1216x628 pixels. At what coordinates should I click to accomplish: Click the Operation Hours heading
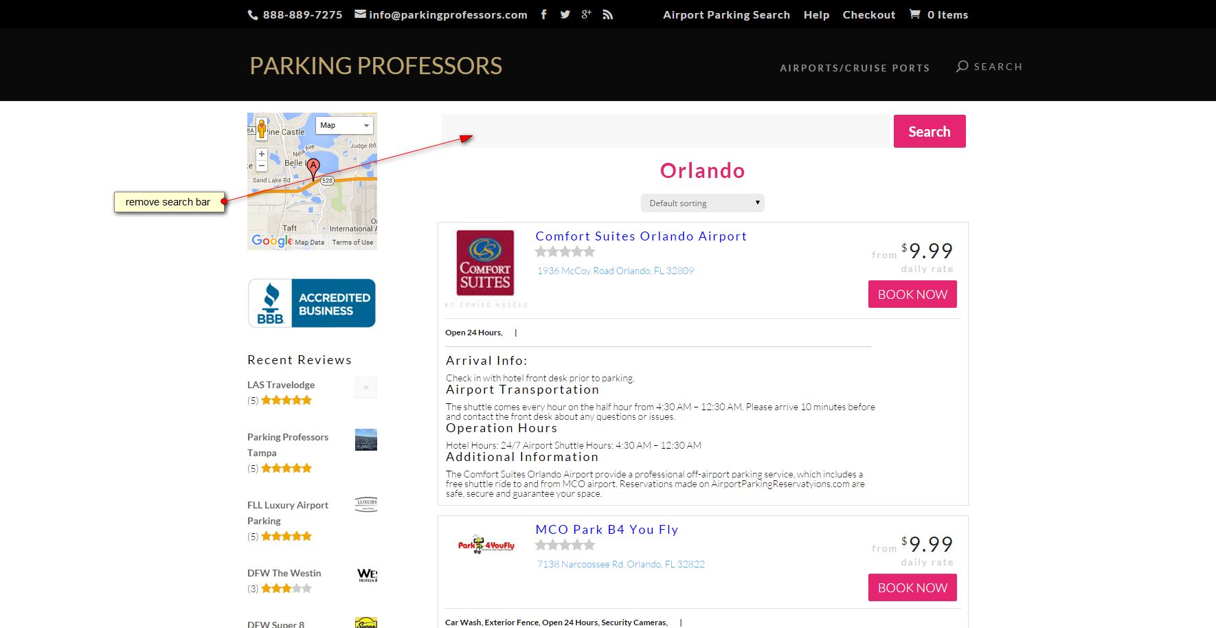coord(502,428)
